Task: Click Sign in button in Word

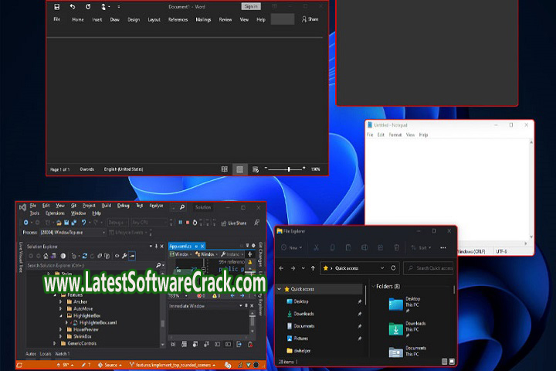Action: pyautogui.click(x=251, y=6)
